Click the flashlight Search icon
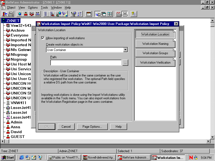 [x=64, y=14]
